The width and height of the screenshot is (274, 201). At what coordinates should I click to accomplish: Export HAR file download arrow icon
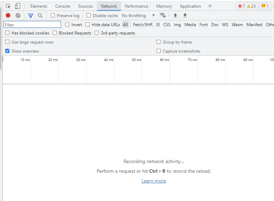tap(185, 15)
